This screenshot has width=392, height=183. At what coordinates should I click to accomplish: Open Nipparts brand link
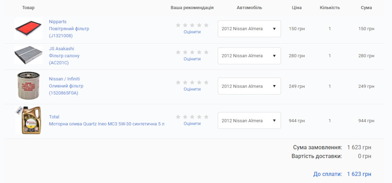tap(58, 22)
